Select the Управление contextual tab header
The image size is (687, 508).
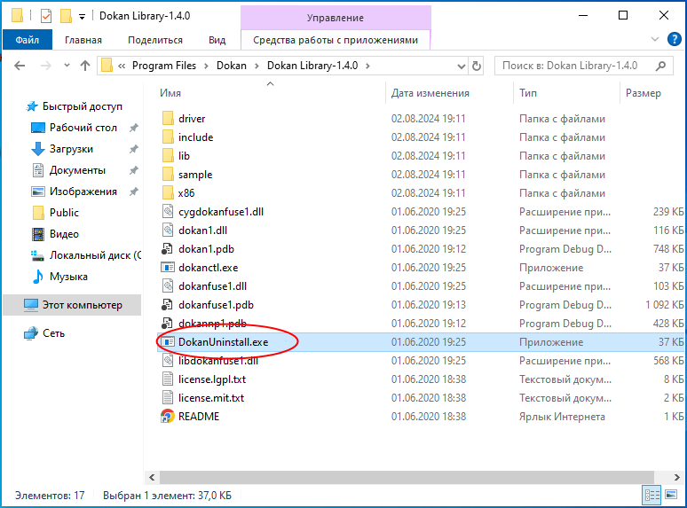pos(336,18)
